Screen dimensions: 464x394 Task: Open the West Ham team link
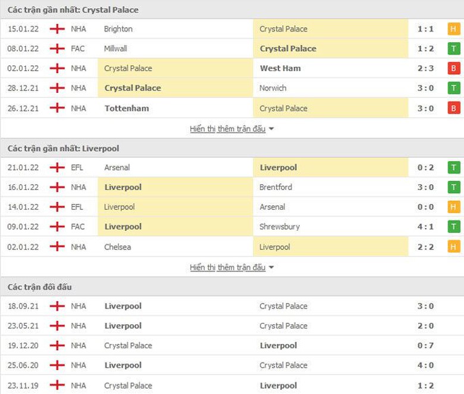point(280,68)
